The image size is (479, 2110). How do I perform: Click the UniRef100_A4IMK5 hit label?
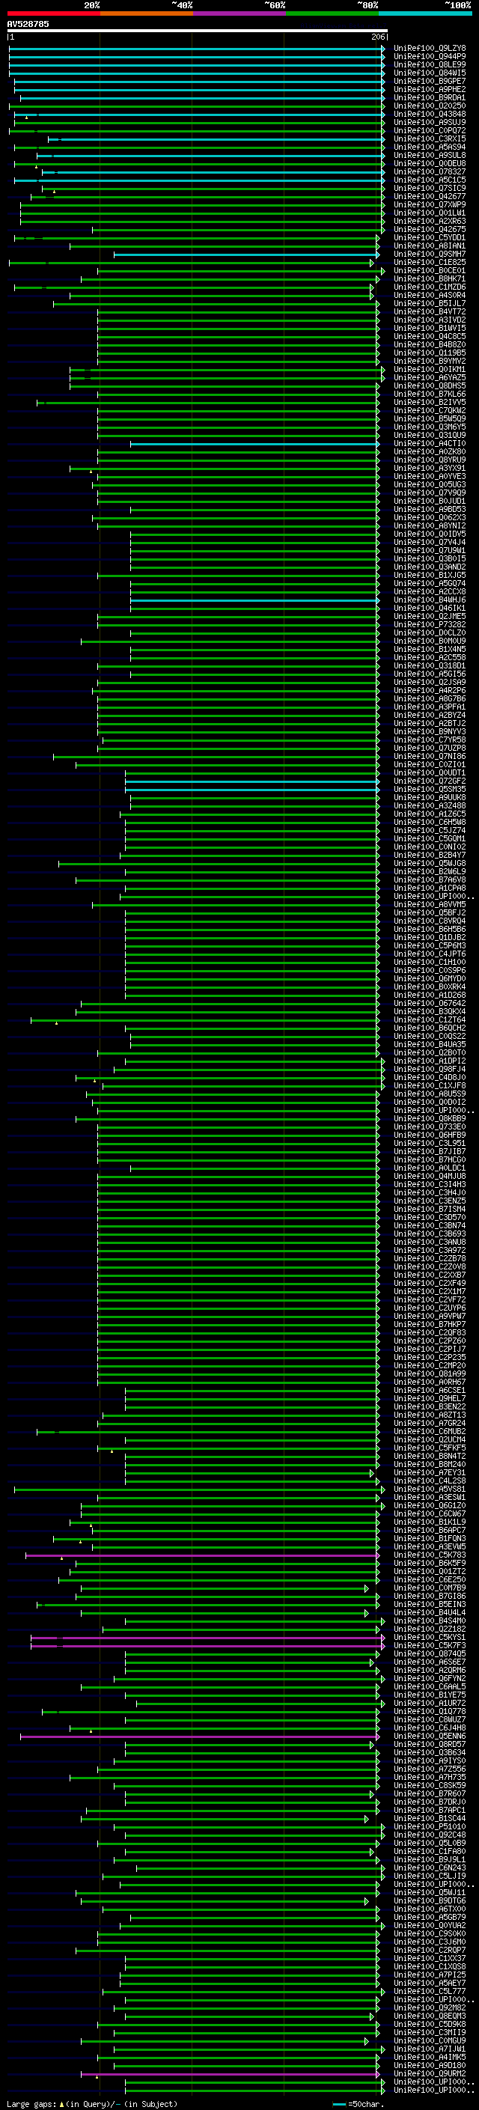[x=430, y=2058]
